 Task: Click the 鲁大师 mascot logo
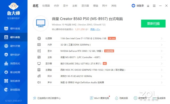(x=14, y=6)
